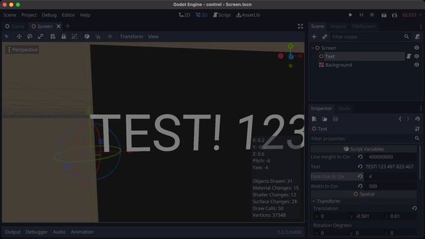
Task: Go to next edited object in history
Action: click(408, 119)
